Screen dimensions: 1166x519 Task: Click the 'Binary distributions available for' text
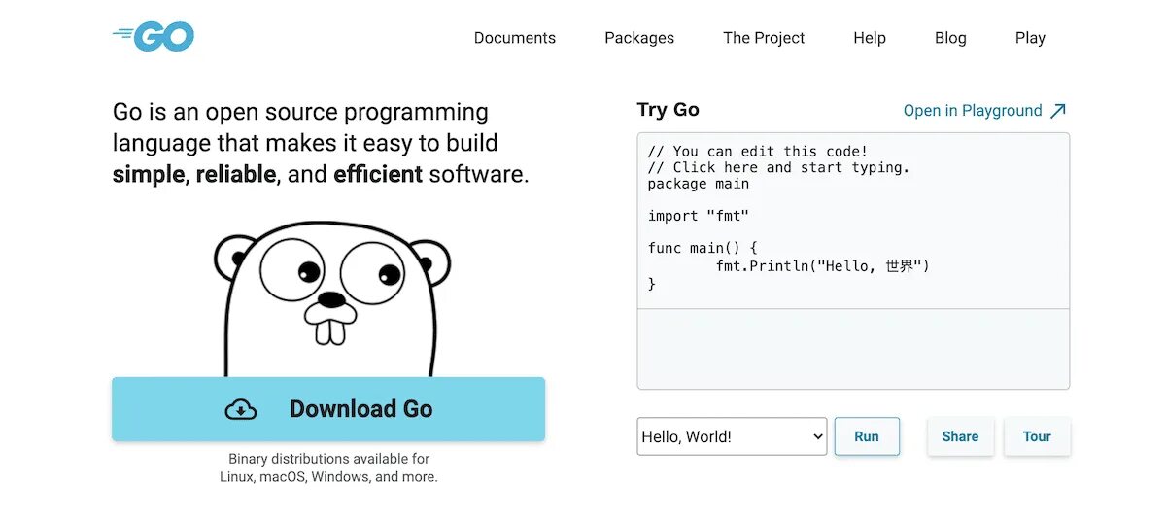pyautogui.click(x=328, y=459)
